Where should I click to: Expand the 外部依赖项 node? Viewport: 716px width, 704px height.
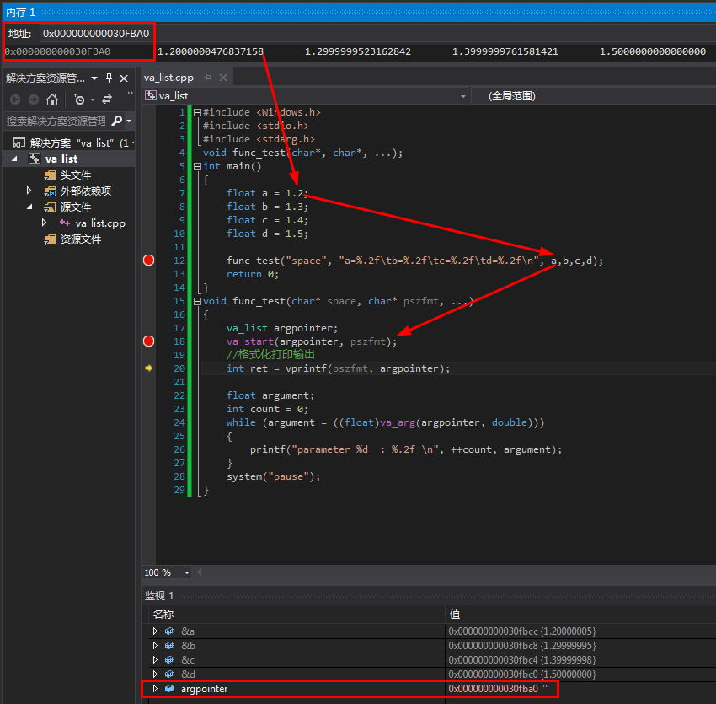click(29, 191)
